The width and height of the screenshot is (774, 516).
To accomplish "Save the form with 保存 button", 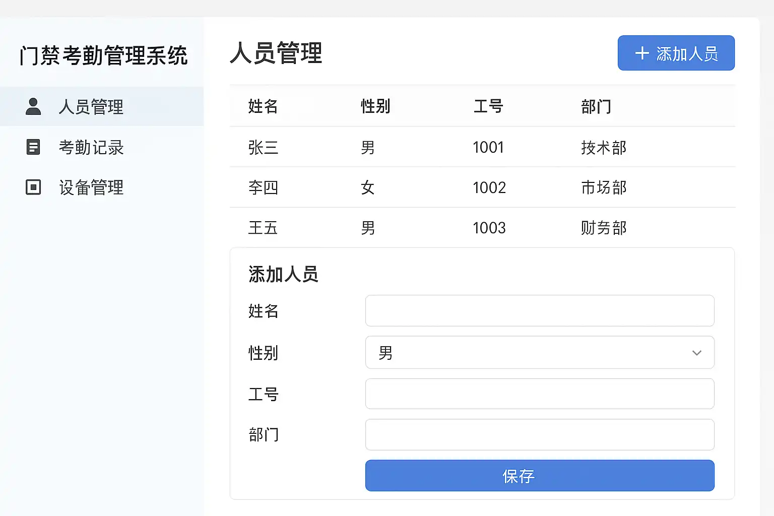I will [540, 476].
